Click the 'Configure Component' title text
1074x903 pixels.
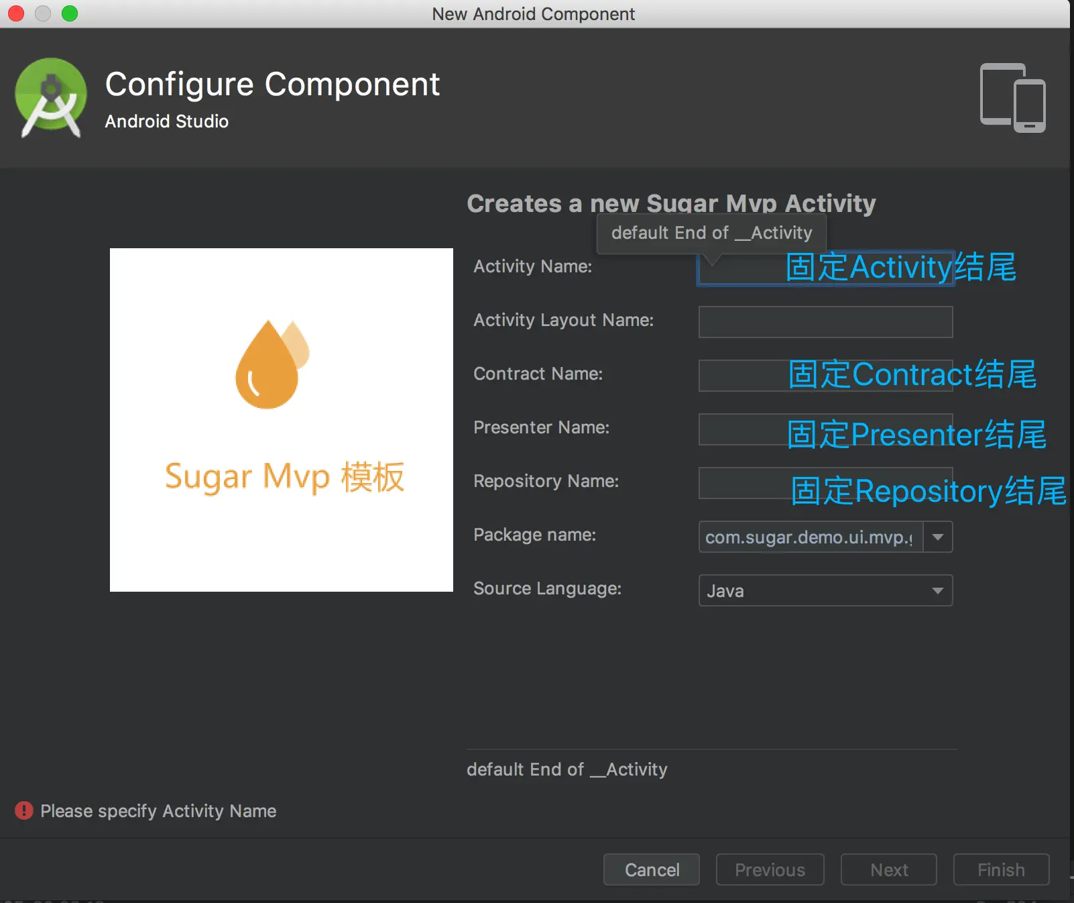pos(272,85)
